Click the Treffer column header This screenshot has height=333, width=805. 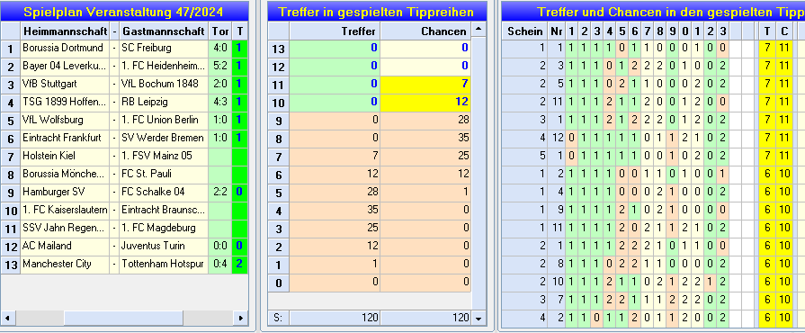point(335,31)
